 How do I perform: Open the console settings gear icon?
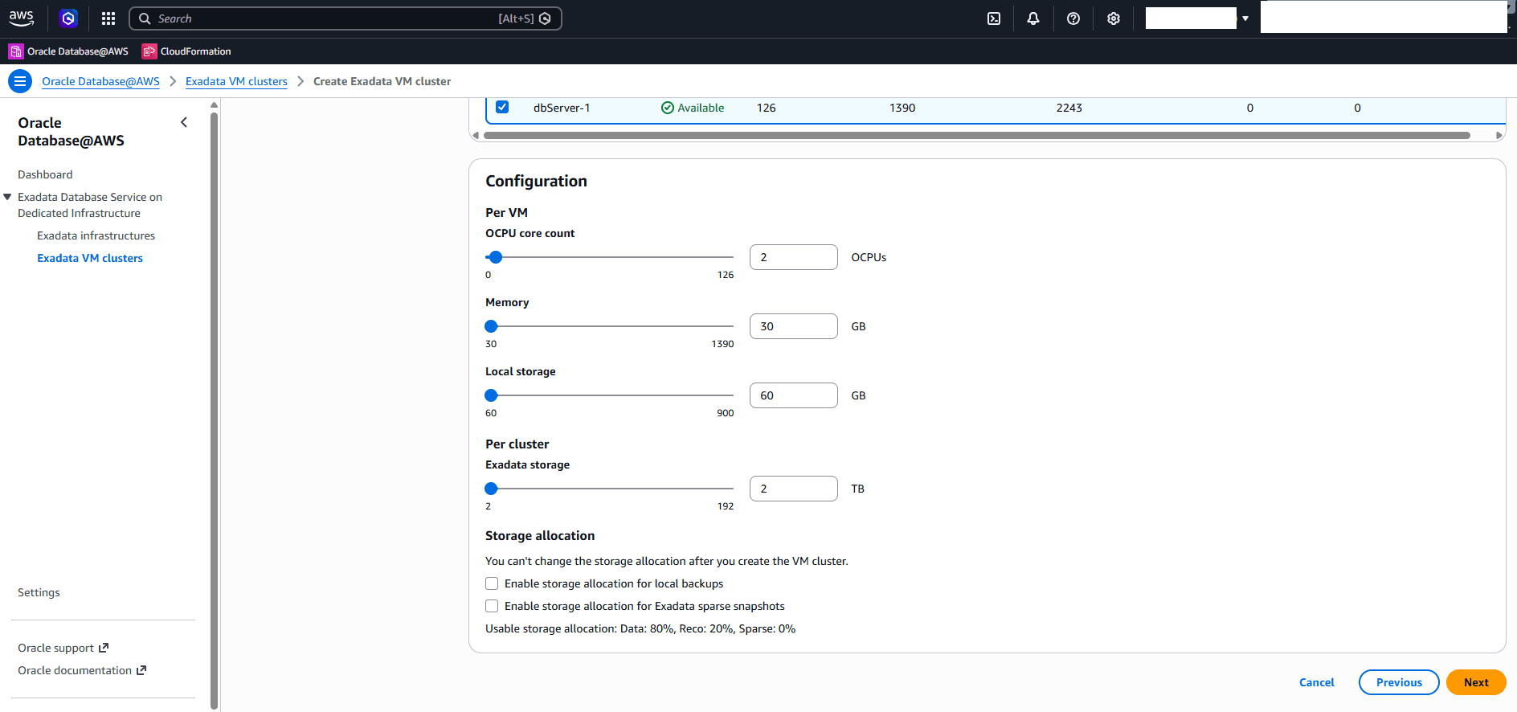[x=1114, y=18]
